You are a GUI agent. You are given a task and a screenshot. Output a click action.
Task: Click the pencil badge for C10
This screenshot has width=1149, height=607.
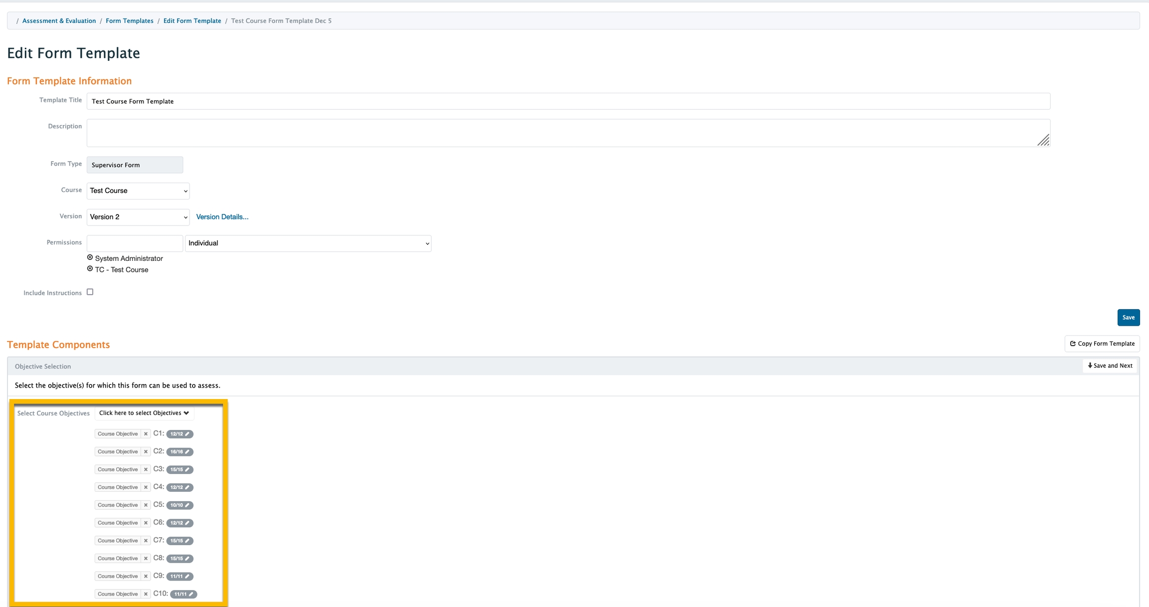tap(184, 594)
